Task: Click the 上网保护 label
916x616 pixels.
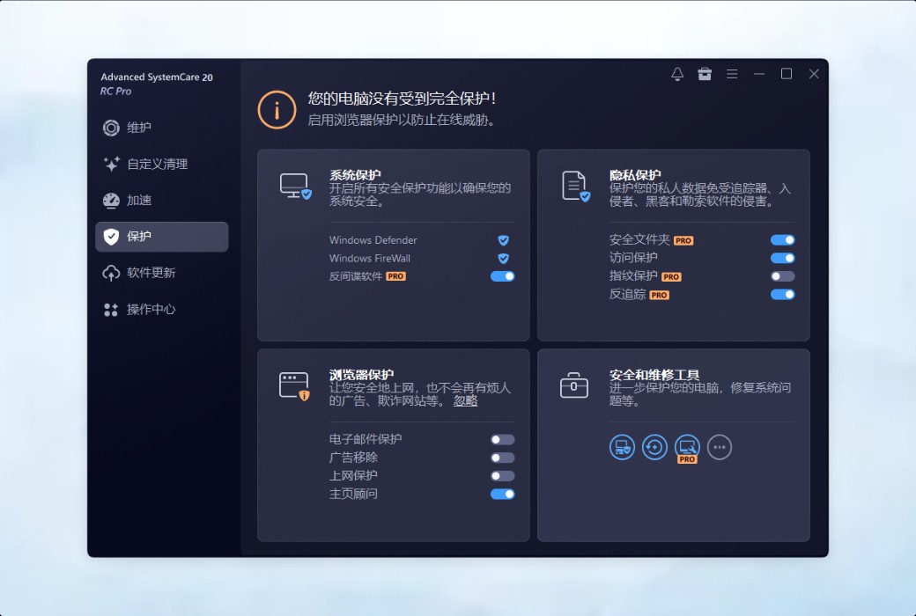Action: [353, 476]
